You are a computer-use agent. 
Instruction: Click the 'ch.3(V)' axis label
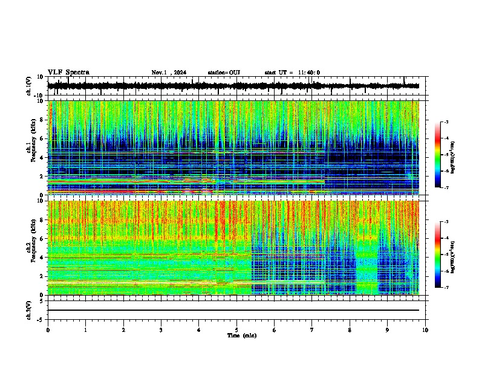click(29, 310)
